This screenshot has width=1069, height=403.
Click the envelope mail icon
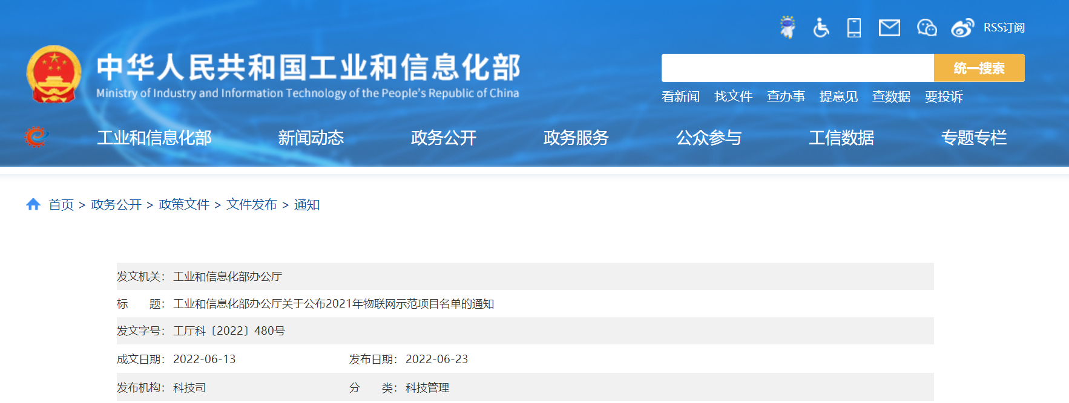tap(889, 28)
